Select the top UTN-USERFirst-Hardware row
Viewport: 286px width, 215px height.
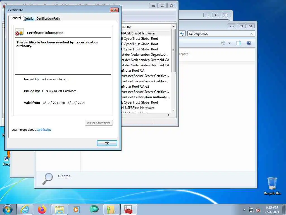146,33
